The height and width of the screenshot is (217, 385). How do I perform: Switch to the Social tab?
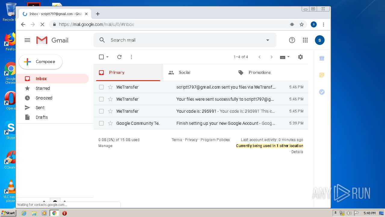click(198, 73)
